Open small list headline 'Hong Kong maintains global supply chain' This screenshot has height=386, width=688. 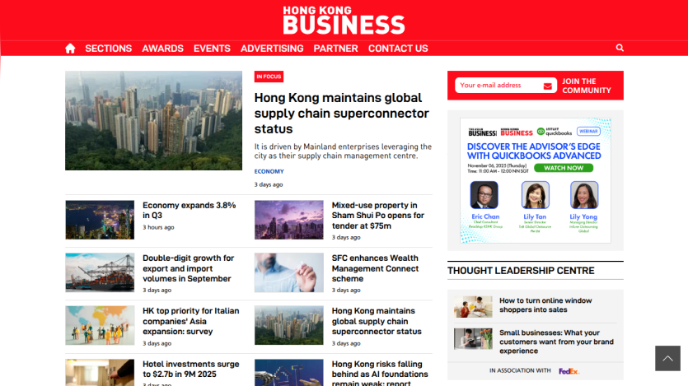tap(377, 321)
